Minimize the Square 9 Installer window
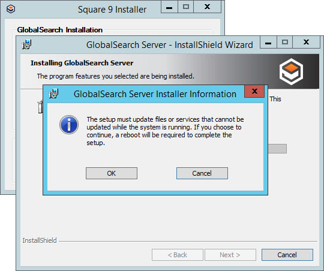The height and width of the screenshot is (271, 324). [x=169, y=7]
